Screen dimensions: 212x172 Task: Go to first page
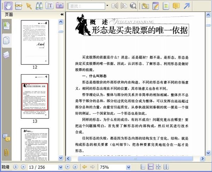[16, 167]
